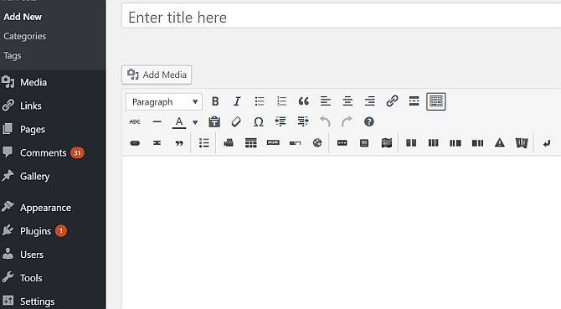561x309 pixels.
Task: Open the Links menu
Action: click(30, 106)
